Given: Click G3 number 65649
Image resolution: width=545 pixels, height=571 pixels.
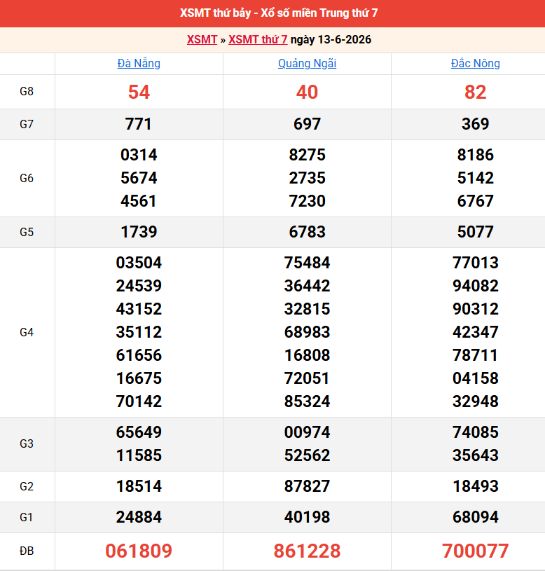Looking at the screenshot, I should (x=139, y=432).
